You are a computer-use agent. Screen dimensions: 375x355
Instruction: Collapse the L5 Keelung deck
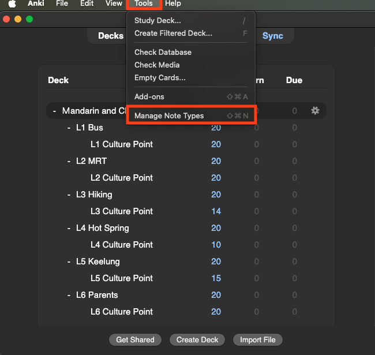click(69, 261)
